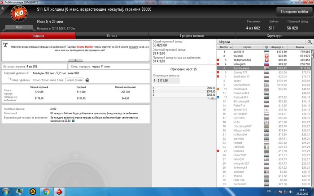This screenshot has width=314, height=196.
Task: Click Russian flag in volkogrich row
Action: [266, 64]
